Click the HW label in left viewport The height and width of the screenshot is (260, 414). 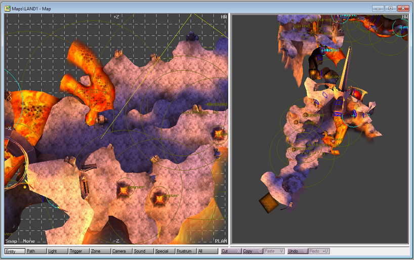[x=224, y=17]
